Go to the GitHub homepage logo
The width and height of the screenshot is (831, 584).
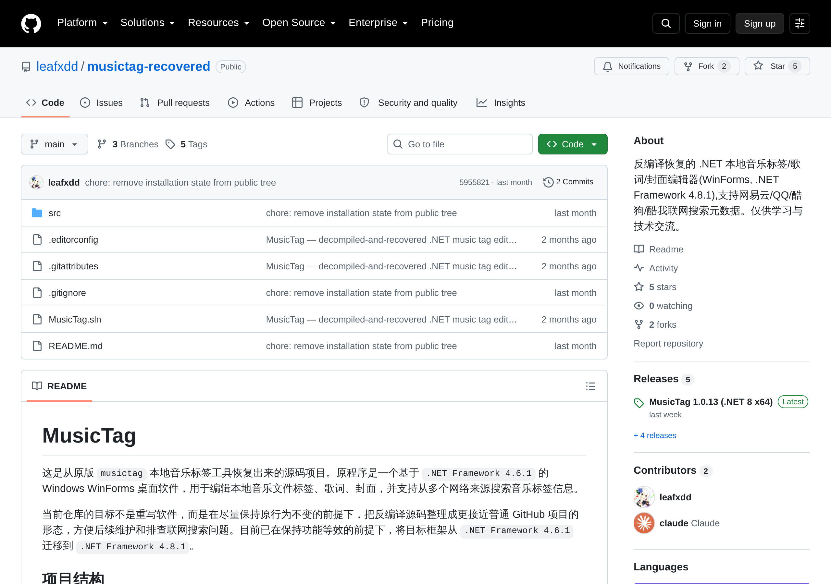pos(31,23)
